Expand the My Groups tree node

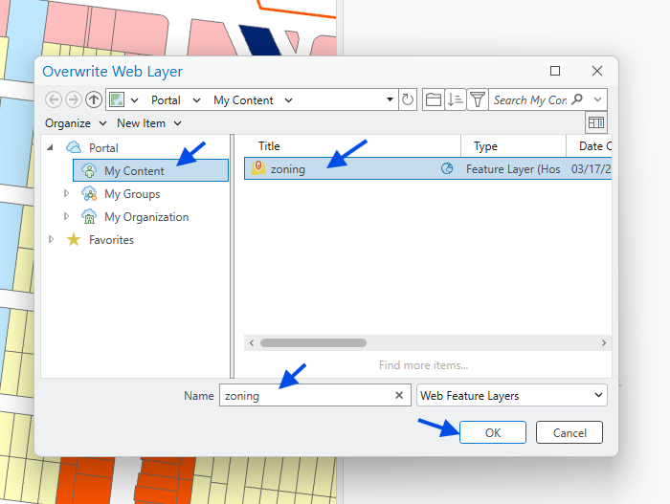click(67, 194)
